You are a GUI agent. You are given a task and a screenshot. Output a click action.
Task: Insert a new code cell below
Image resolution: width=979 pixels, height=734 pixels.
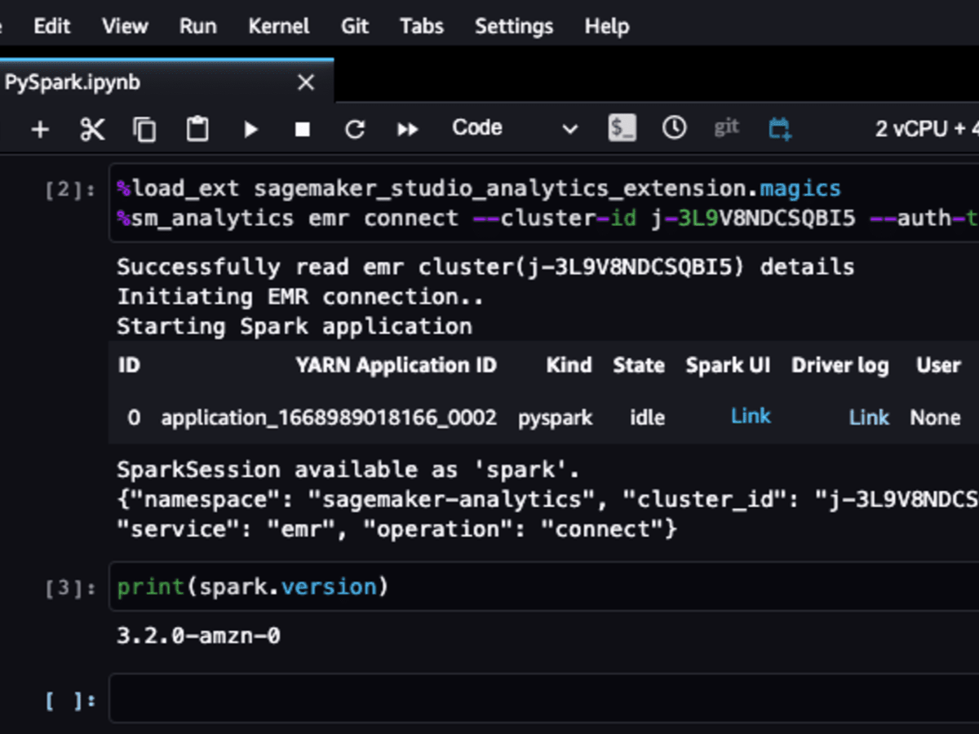(39, 128)
